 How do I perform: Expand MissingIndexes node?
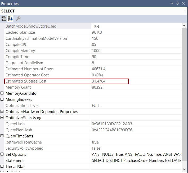pyautogui.click(x=2, y=99)
